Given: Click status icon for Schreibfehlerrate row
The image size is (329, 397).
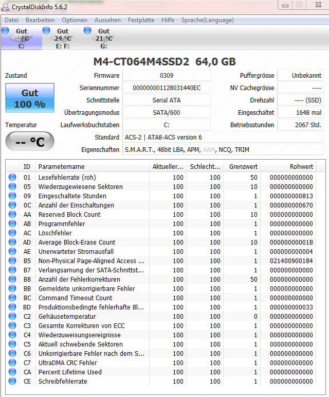Looking at the screenshot, I should 12,381.
